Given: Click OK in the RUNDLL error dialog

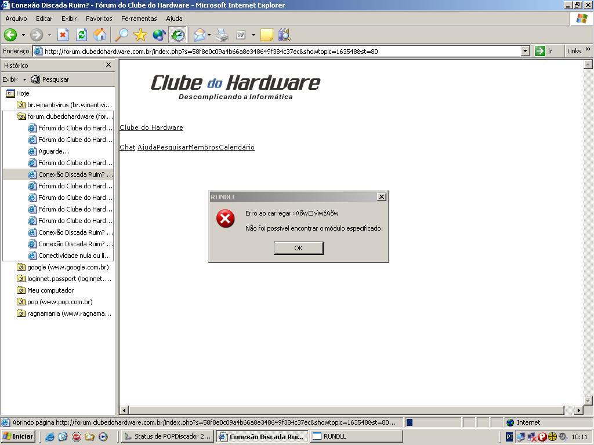Looking at the screenshot, I should [299, 248].
